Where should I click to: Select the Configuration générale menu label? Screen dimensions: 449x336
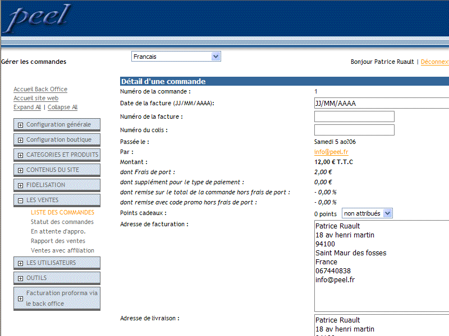click(58, 124)
